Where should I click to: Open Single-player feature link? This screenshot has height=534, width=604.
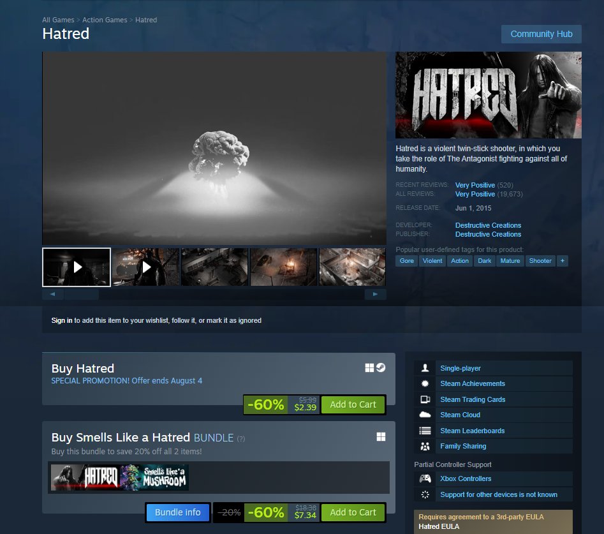(x=460, y=368)
